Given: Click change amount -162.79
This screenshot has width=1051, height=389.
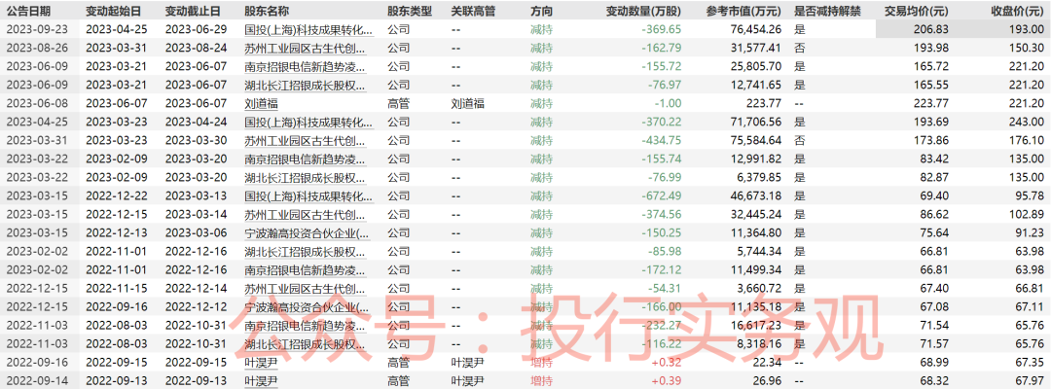Looking at the screenshot, I should coord(661,48).
